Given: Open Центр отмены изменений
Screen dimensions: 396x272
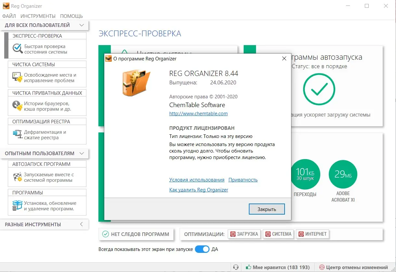Looking at the screenshot, I should 353,267.
